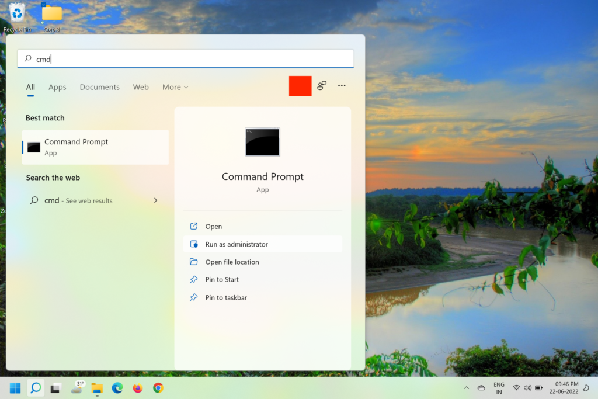Open the Recycle Bin desktop icon
The width and height of the screenshot is (598, 399).
click(17, 15)
